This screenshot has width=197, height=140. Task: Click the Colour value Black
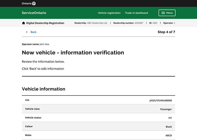[x=169, y=127]
